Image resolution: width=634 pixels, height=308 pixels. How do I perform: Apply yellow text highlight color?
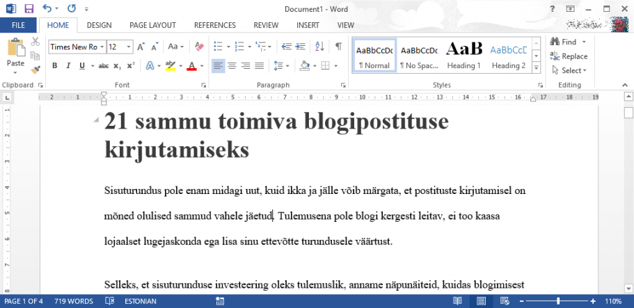[x=171, y=66]
